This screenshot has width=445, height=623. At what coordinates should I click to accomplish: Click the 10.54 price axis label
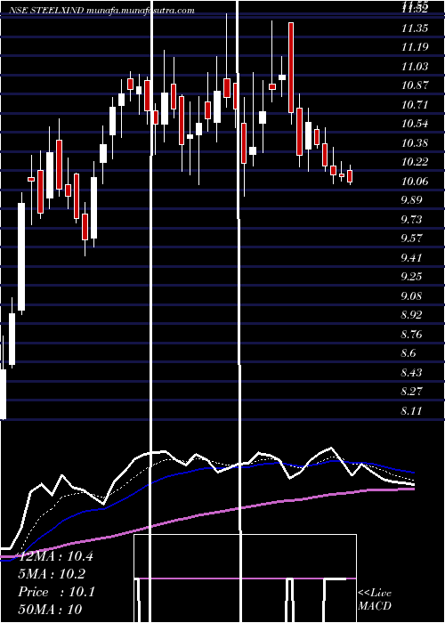(415, 124)
